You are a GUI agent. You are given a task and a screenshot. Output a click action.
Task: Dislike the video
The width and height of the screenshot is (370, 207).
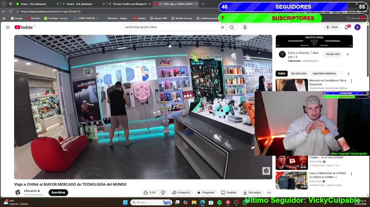(163, 192)
